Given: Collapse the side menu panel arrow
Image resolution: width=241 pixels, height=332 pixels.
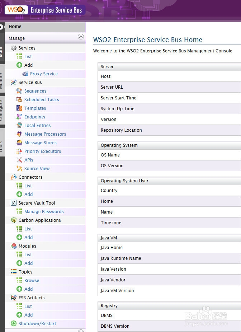Looking at the screenshot, I should pos(1,27).
